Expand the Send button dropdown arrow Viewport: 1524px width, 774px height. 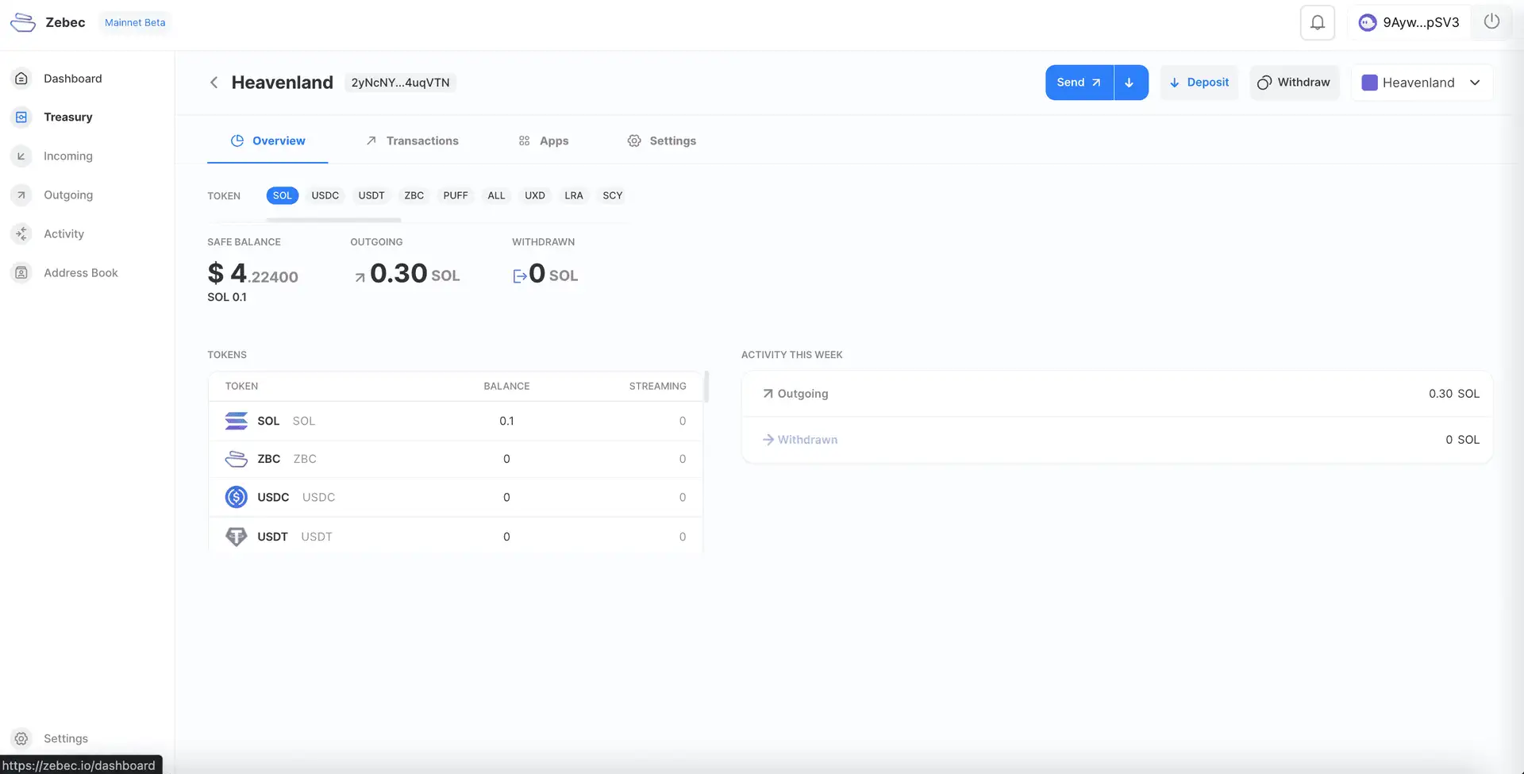coord(1130,83)
